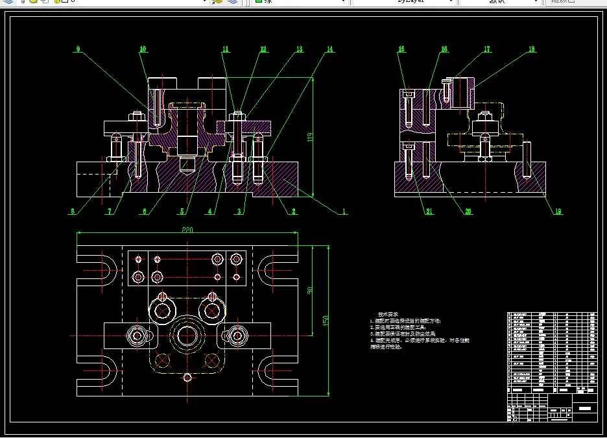The image size is (607, 438).
Task: Select balloon number 5 label
Action: 182,212
